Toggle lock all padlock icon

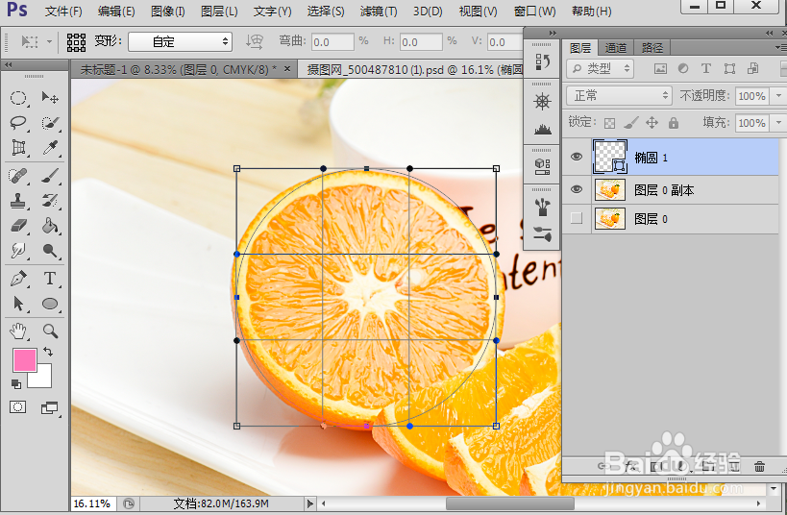pyautogui.click(x=674, y=122)
